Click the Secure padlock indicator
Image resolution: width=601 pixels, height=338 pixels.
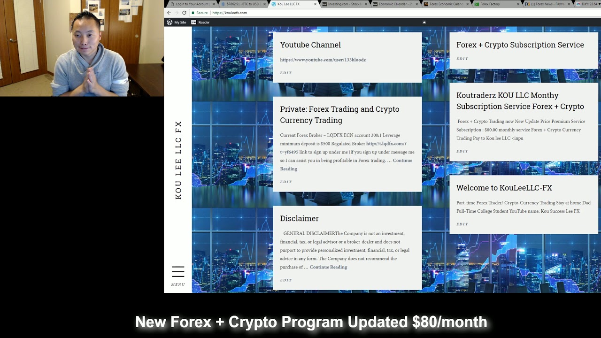coord(200,13)
